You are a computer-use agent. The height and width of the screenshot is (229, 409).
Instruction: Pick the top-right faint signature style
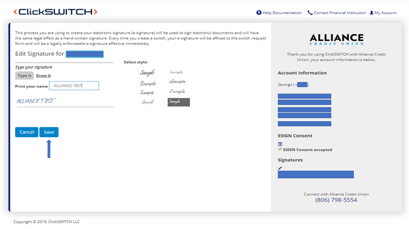coord(176,72)
